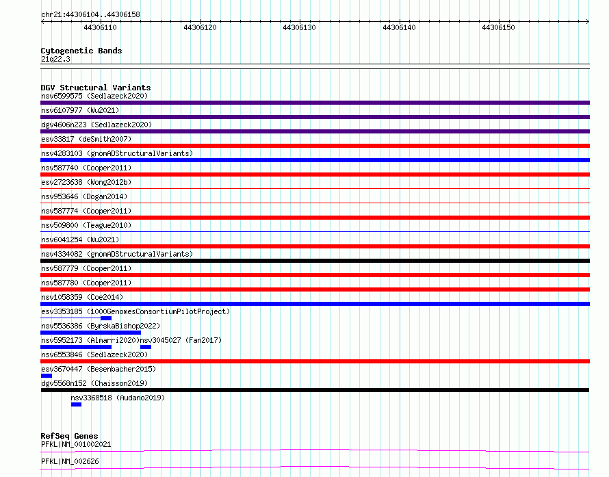Open nsv4283103 (gnomADStructuralVariants) label
The width and height of the screenshot is (609, 477).
pos(117,153)
